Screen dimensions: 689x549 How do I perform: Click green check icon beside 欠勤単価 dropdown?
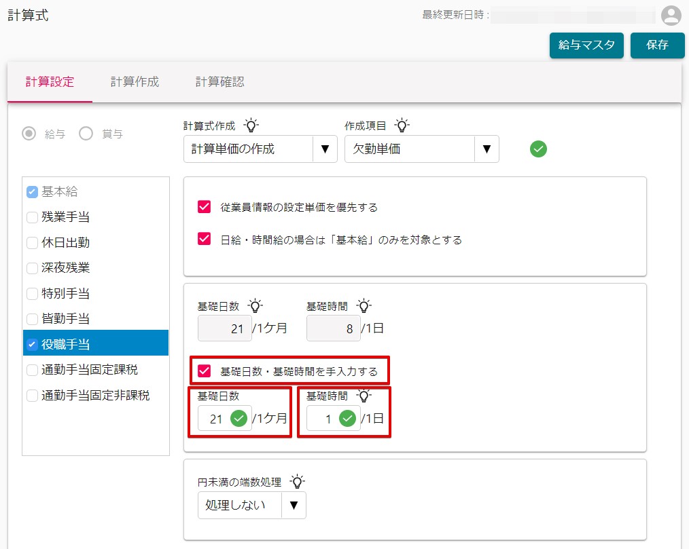click(x=538, y=149)
